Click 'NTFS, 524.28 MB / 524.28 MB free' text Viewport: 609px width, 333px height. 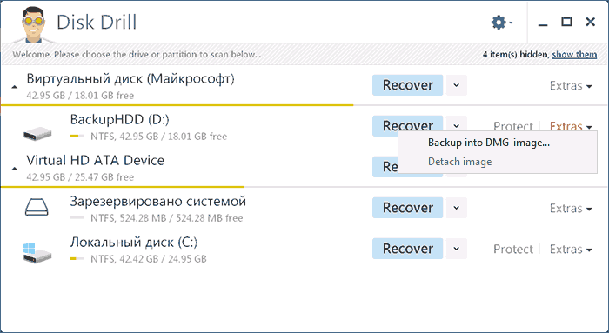(x=167, y=218)
